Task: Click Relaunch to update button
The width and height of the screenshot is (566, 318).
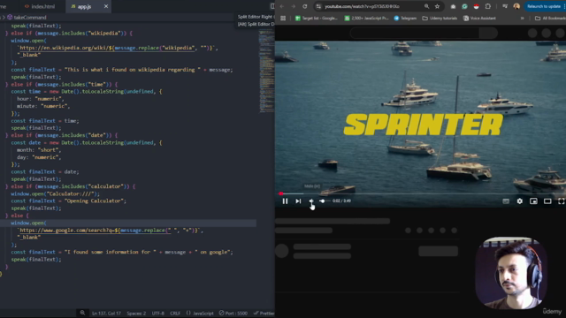Action: (x=544, y=6)
